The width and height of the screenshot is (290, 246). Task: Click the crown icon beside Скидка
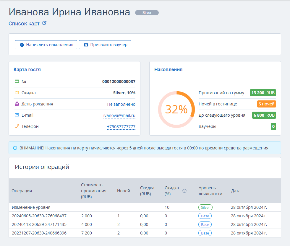pyautogui.click(x=17, y=92)
